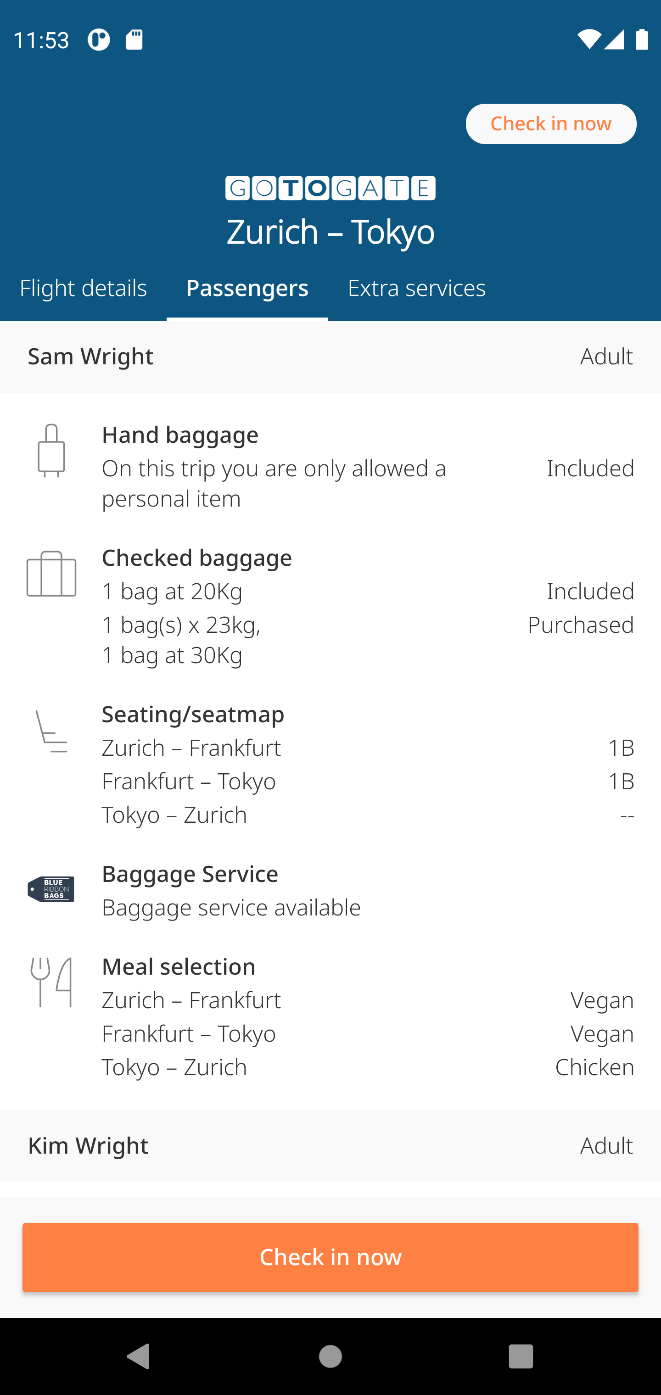Image resolution: width=661 pixels, height=1395 pixels.
Task: Collapse the Sam Wright passenger header
Action: point(330,357)
